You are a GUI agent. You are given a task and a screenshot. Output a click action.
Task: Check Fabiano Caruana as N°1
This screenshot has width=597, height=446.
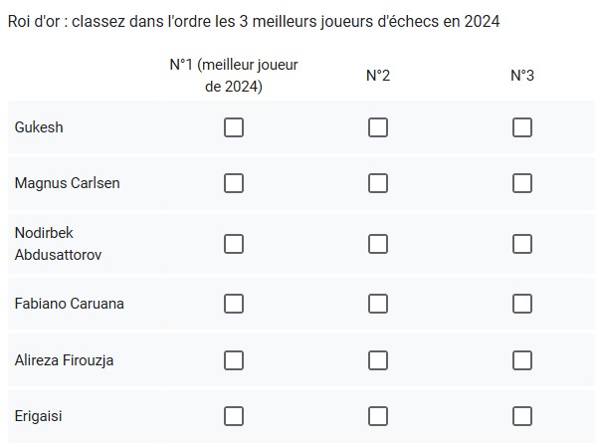coord(234,304)
